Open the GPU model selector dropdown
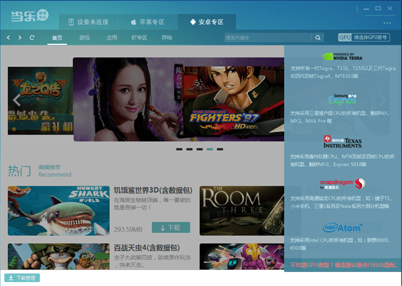Viewport: 402px width, 286px height. tap(364, 38)
